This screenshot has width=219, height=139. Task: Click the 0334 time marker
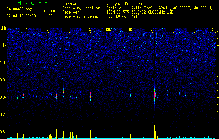[86, 30]
